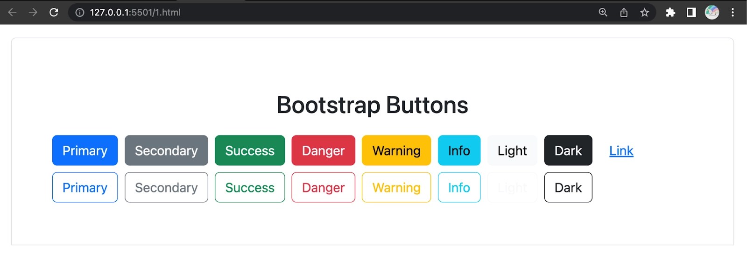Toggle the browser side panel icon
The image size is (747, 262).
pyautogui.click(x=691, y=13)
